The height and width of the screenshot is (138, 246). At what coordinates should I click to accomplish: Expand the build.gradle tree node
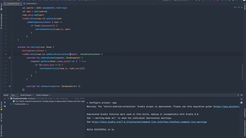11,104
